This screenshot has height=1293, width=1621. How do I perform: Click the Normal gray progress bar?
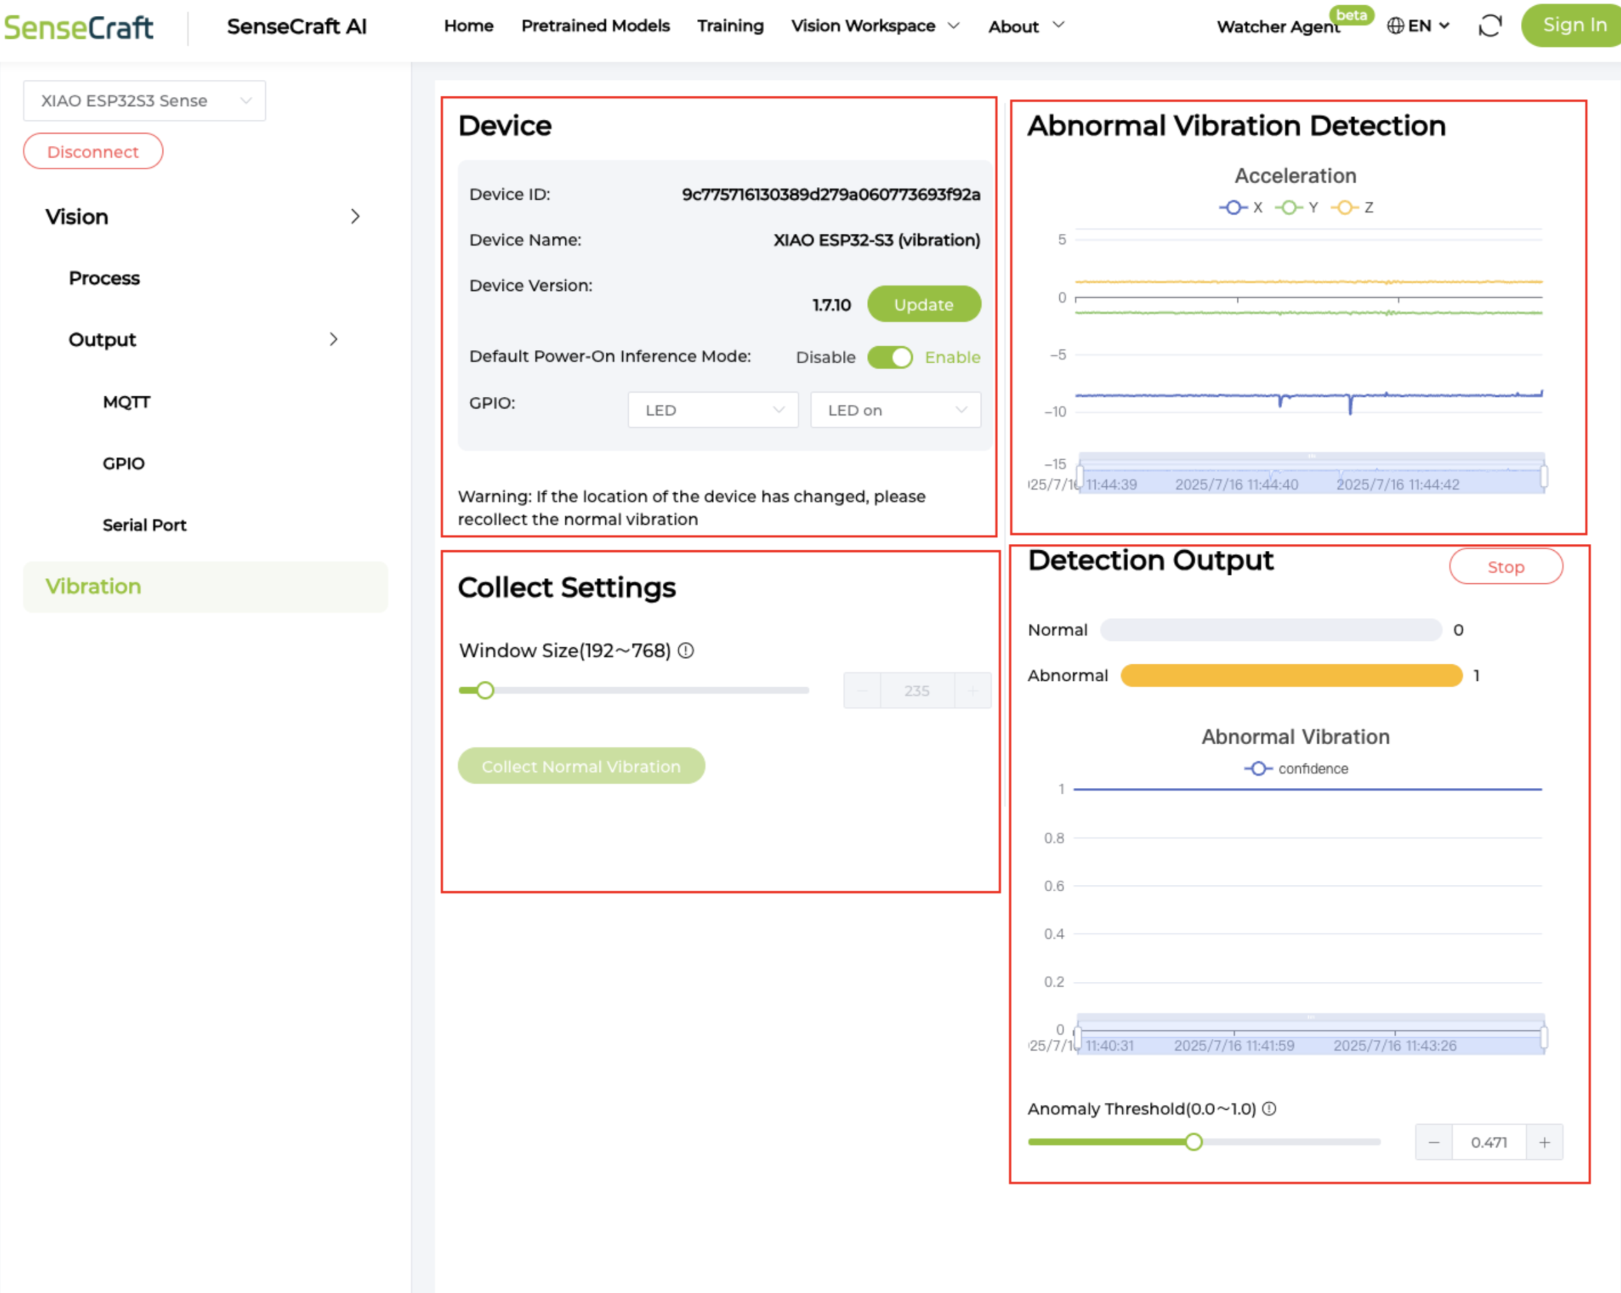pos(1271,629)
